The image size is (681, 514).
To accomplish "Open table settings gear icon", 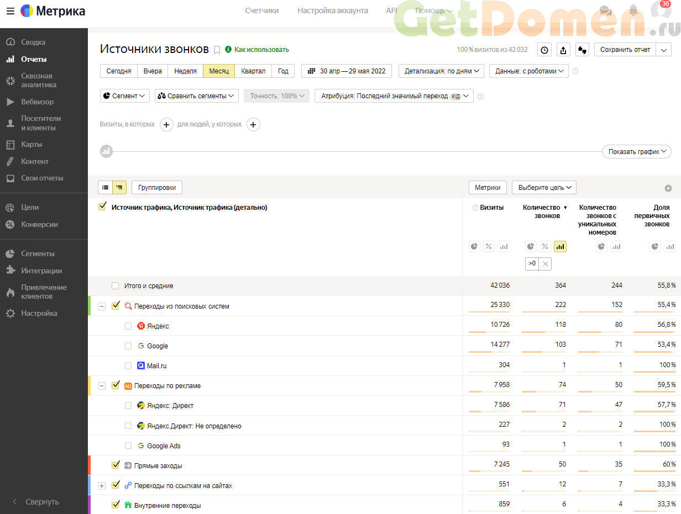I will point(668,188).
